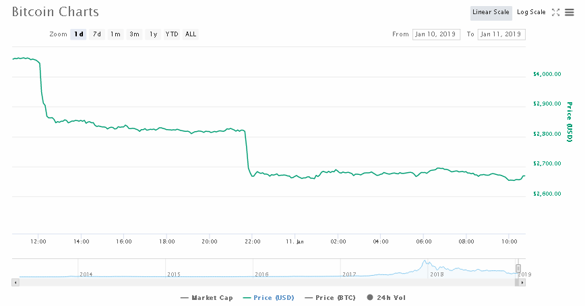Hide the Price (USD) series
585x306 pixels.
[x=270, y=297]
